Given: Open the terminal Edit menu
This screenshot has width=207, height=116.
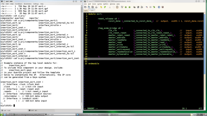Looking at the screenshot, I should tap(7, 4).
